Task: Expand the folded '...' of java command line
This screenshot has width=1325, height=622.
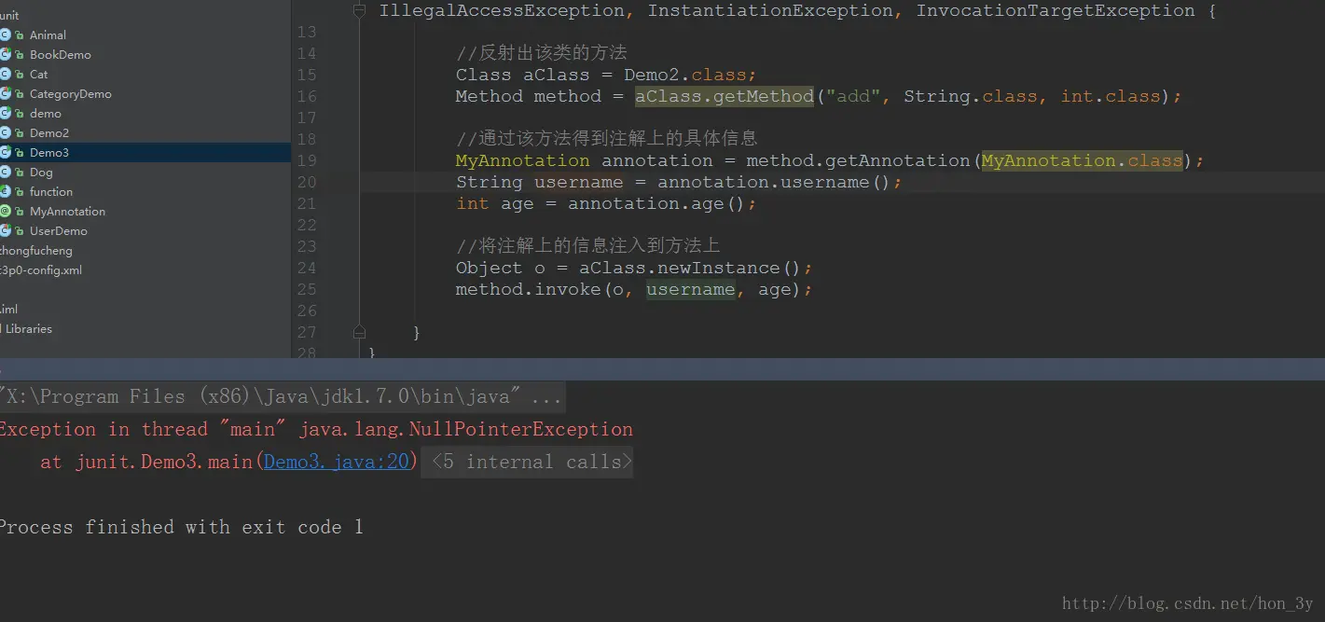Action: (x=545, y=396)
